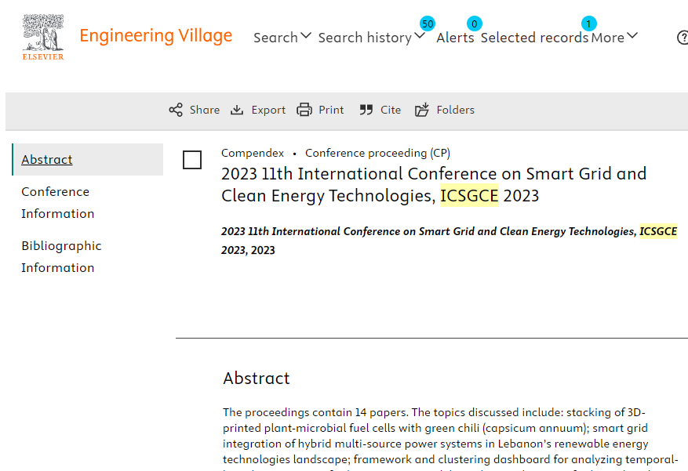The width and height of the screenshot is (688, 471).
Task: Click the Folders save icon
Action: pos(421,110)
